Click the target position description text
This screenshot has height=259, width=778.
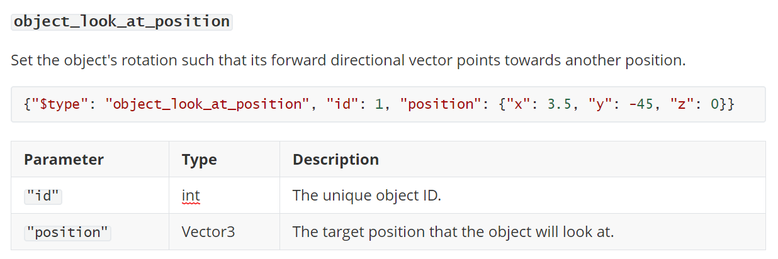tap(453, 232)
